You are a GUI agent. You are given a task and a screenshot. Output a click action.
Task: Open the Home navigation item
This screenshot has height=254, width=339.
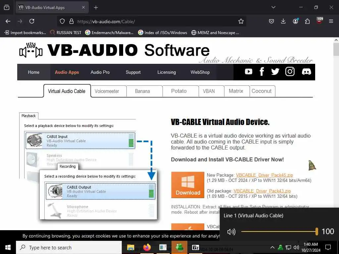pos(34,72)
